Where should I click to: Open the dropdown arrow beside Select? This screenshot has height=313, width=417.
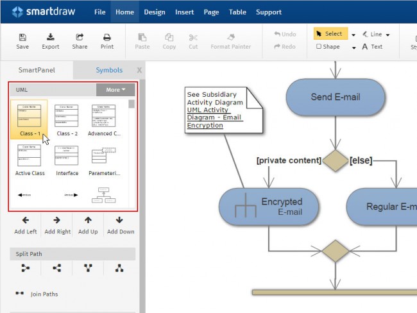coord(353,35)
